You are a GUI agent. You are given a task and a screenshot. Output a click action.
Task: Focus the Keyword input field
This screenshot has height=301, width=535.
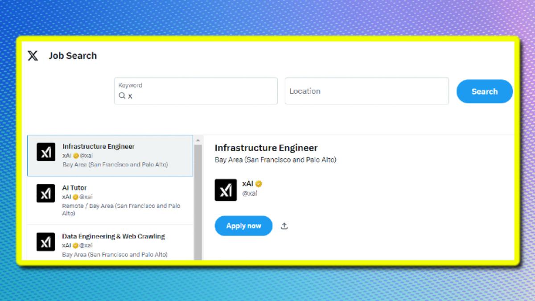(x=201, y=95)
